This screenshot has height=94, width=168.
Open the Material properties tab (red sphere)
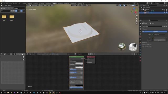coord(140,57)
